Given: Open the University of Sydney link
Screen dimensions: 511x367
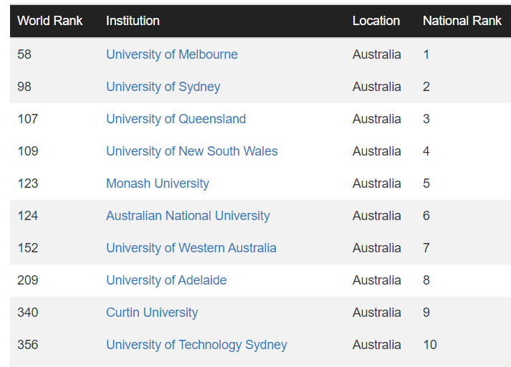Looking at the screenshot, I should tap(163, 87).
